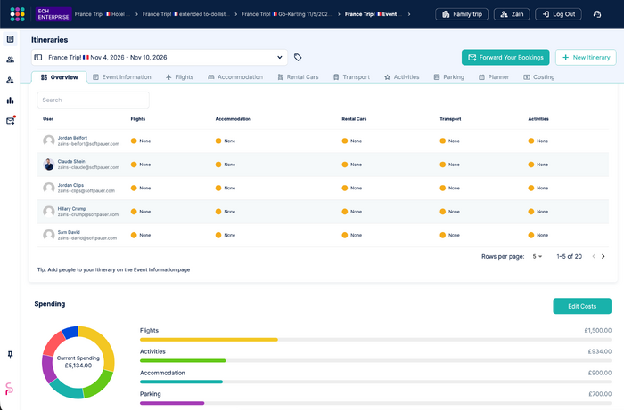The height and width of the screenshot is (410, 624).
Task: Click the Log Out button
Action: [558, 14]
